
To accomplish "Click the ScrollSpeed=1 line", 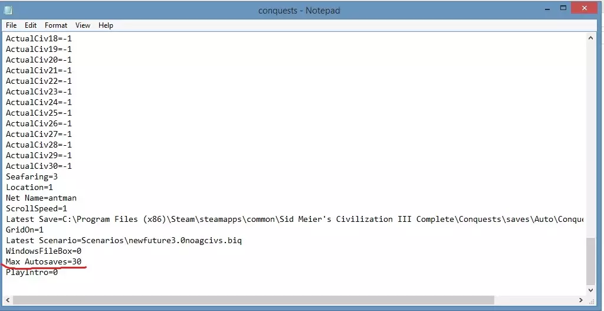I will tap(36, 208).
